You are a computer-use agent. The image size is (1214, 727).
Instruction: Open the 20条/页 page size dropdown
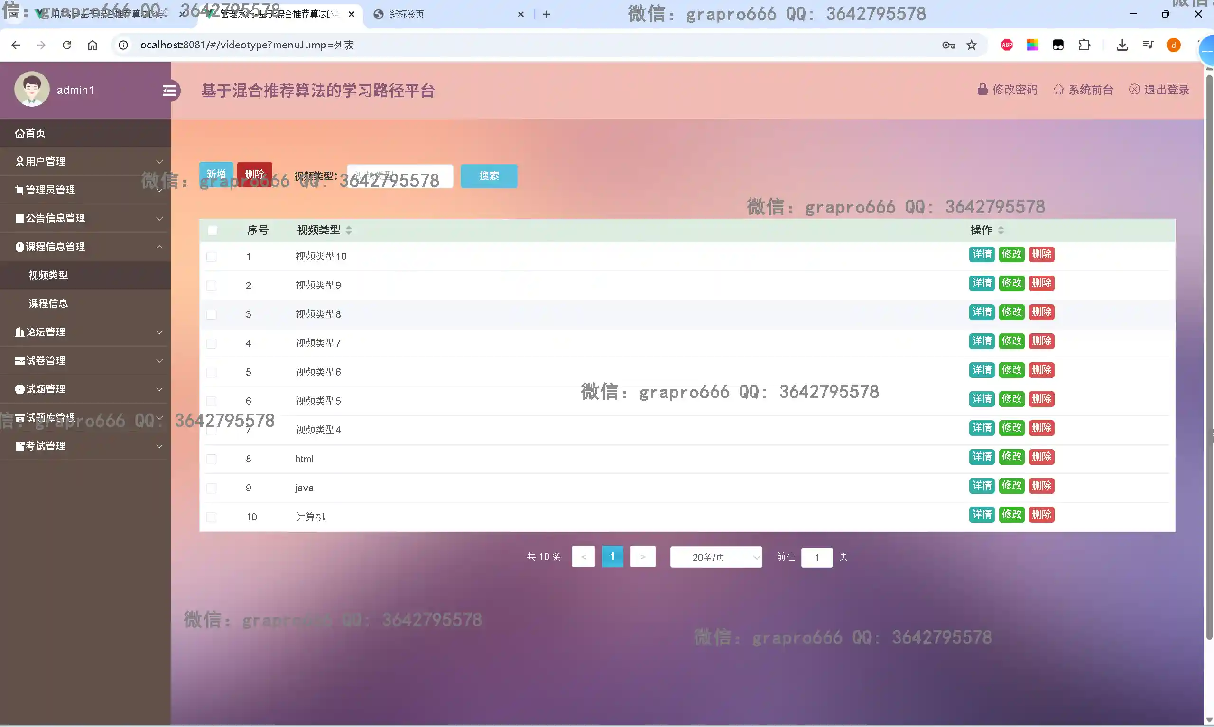pos(715,557)
